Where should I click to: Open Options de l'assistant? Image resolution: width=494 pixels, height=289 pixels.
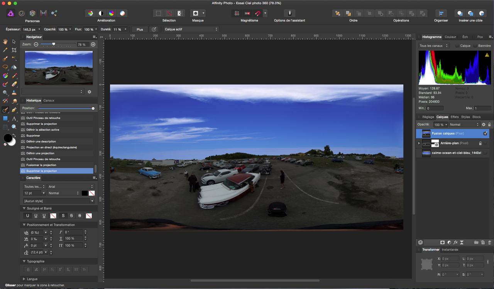click(289, 13)
